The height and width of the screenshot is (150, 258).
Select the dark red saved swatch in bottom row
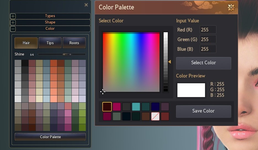165,116
